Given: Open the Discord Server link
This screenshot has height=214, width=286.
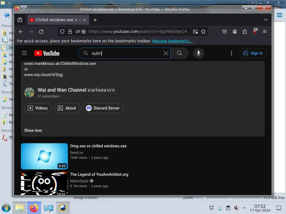Looking at the screenshot, I should (103, 108).
